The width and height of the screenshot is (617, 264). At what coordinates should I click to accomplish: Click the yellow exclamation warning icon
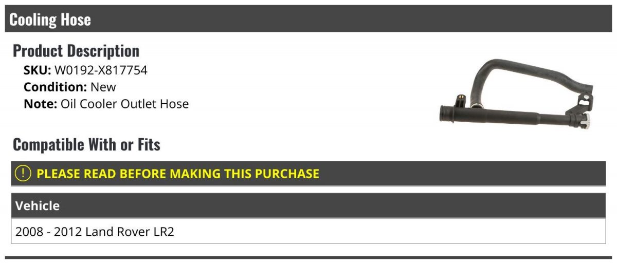pos(23,174)
